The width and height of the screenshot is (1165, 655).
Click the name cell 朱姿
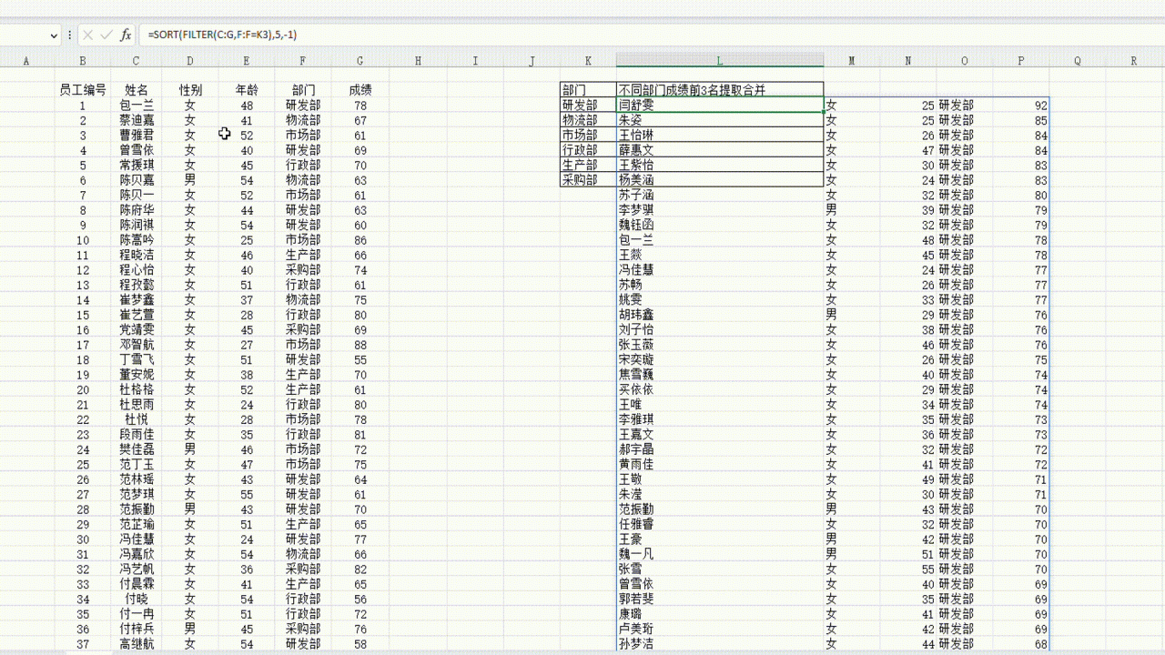coord(720,120)
